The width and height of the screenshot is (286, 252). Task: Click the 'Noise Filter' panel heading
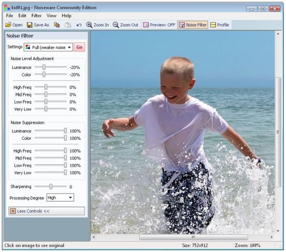pyautogui.click(x=20, y=36)
